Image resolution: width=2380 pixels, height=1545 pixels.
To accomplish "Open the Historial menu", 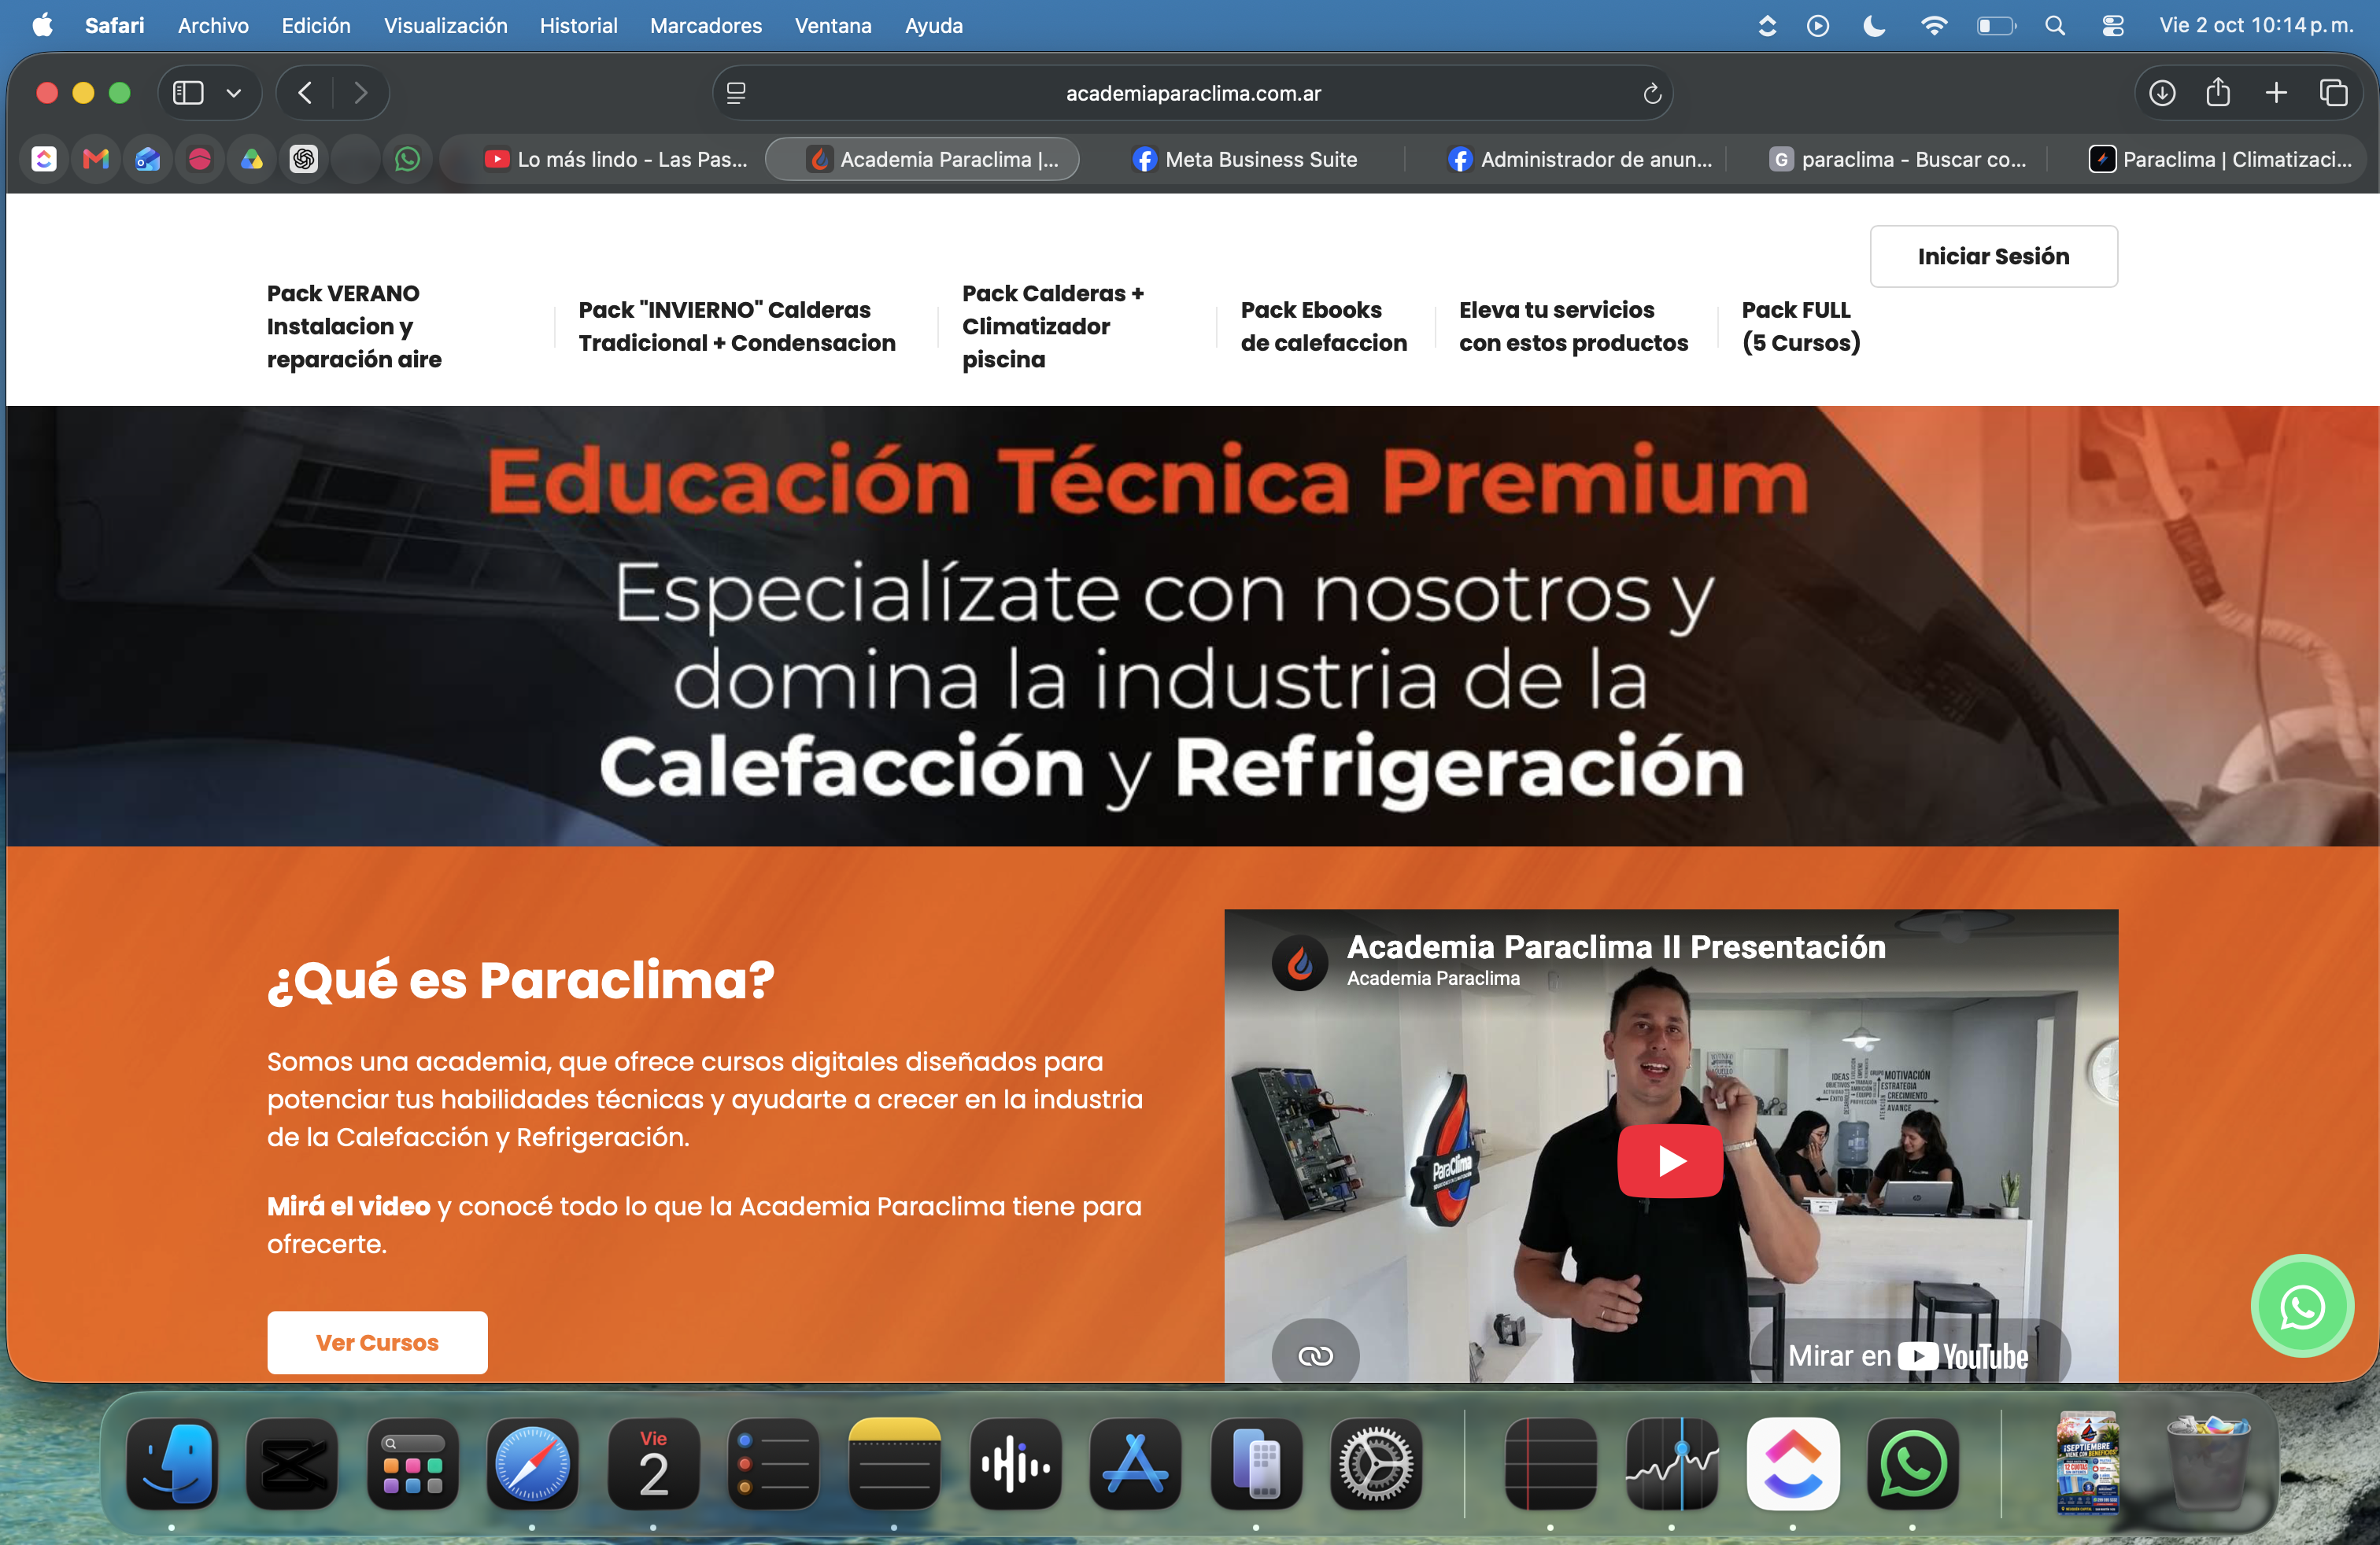I will pyautogui.click(x=578, y=26).
